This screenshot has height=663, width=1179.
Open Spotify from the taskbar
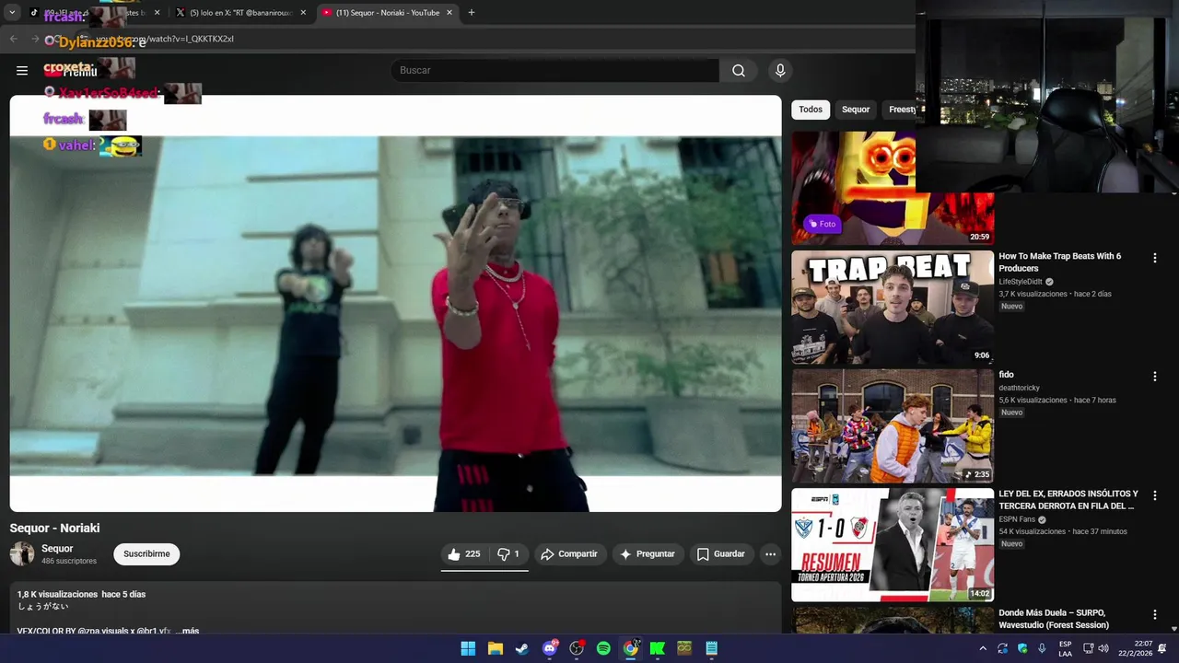point(603,648)
